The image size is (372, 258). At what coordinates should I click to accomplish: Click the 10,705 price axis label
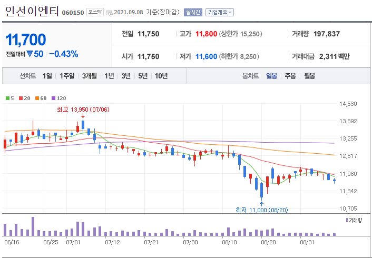348,209
